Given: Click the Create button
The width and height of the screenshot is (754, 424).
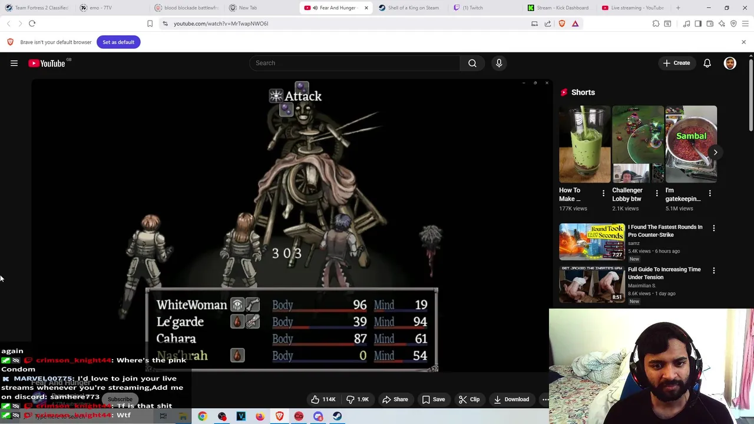Looking at the screenshot, I should pos(676,63).
